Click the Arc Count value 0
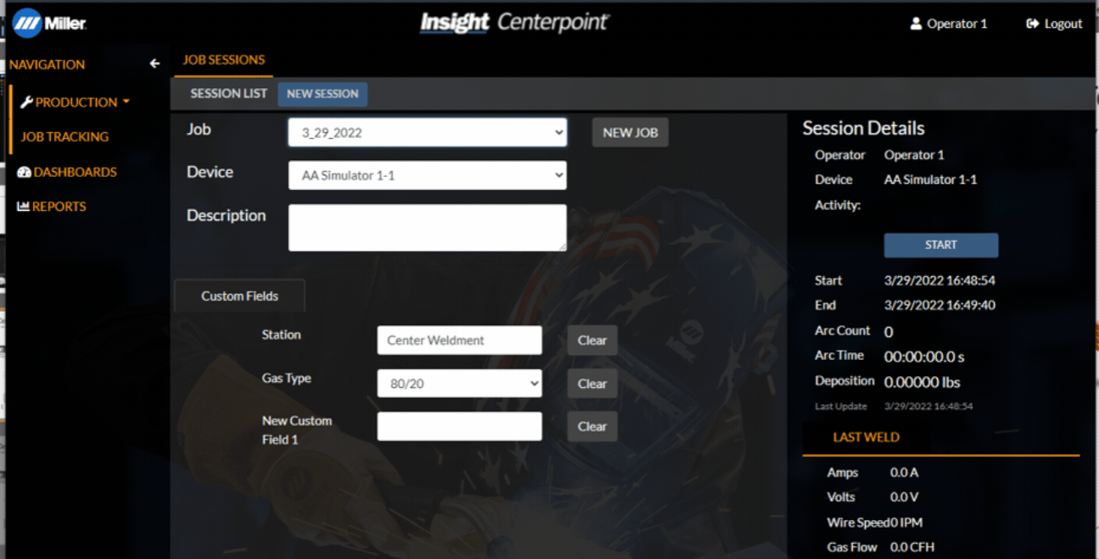 coord(888,332)
